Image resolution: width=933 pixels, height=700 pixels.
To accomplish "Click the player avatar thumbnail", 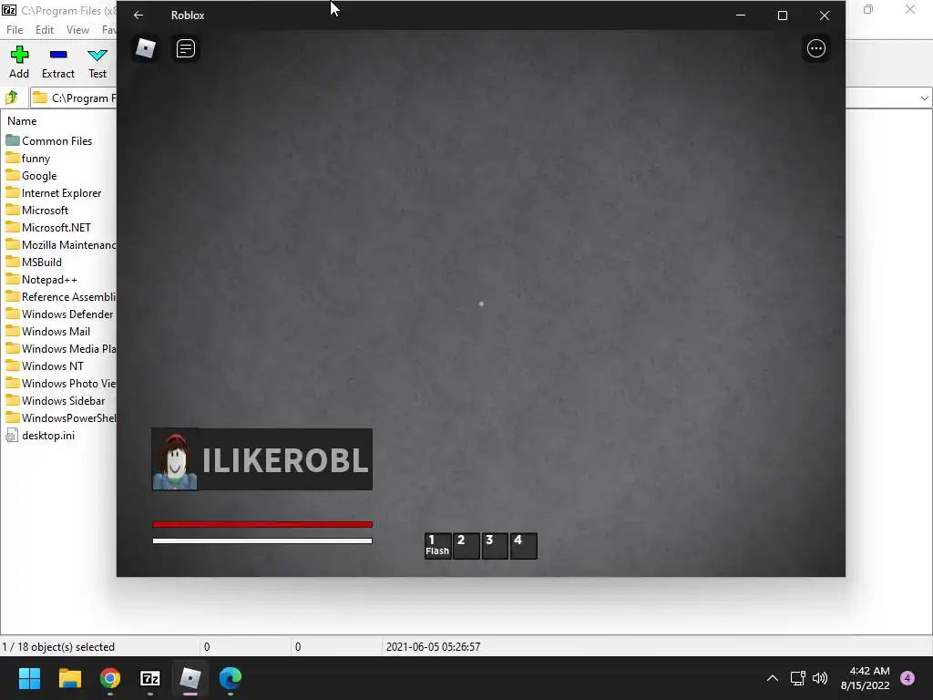I will (175, 459).
